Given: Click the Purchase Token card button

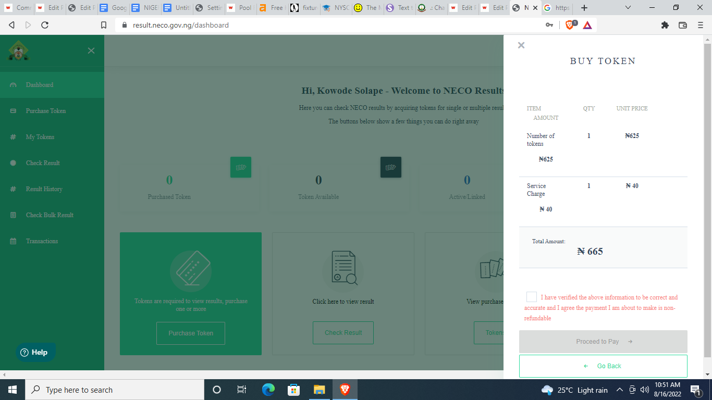Looking at the screenshot, I should (x=191, y=333).
